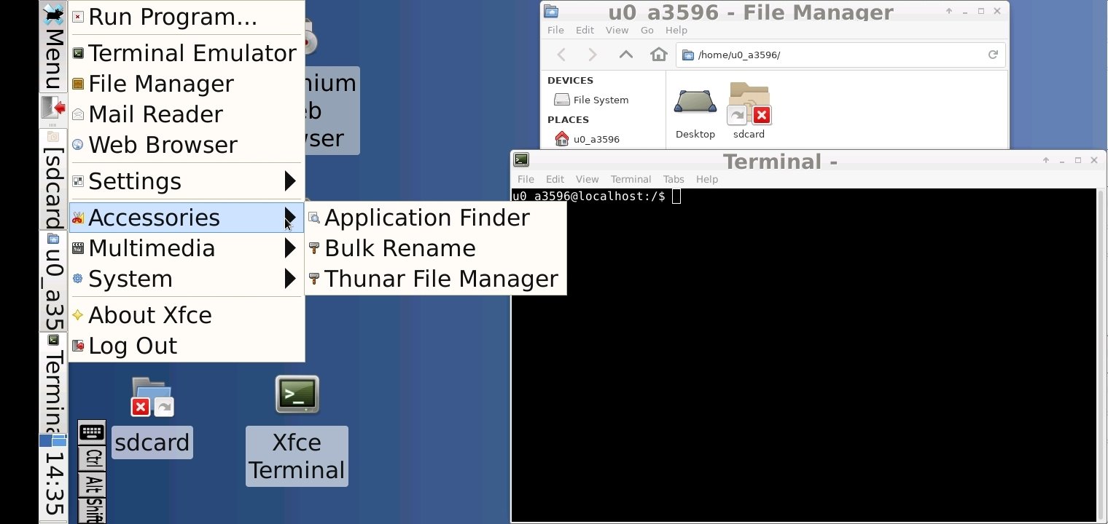Reload the folder using refresh icon
1108x524 pixels.
click(x=992, y=55)
